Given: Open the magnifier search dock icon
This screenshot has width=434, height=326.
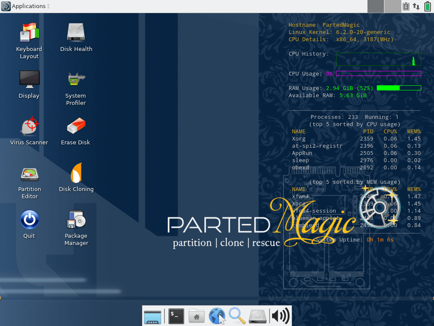Looking at the screenshot, I should [237, 316].
